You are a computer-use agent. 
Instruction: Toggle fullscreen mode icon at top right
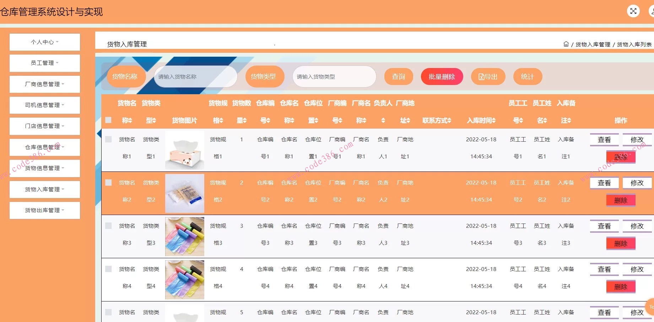[x=633, y=11]
